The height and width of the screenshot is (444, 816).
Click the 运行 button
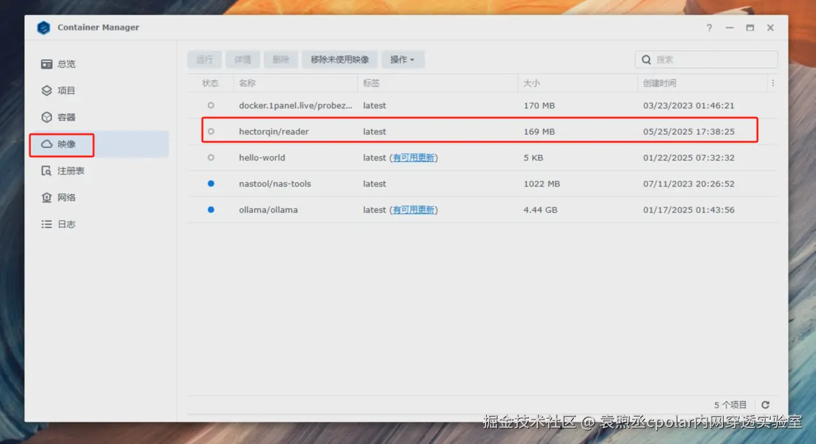(x=204, y=60)
